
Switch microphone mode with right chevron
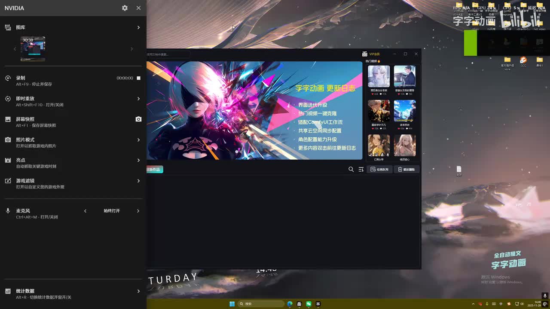(x=138, y=211)
